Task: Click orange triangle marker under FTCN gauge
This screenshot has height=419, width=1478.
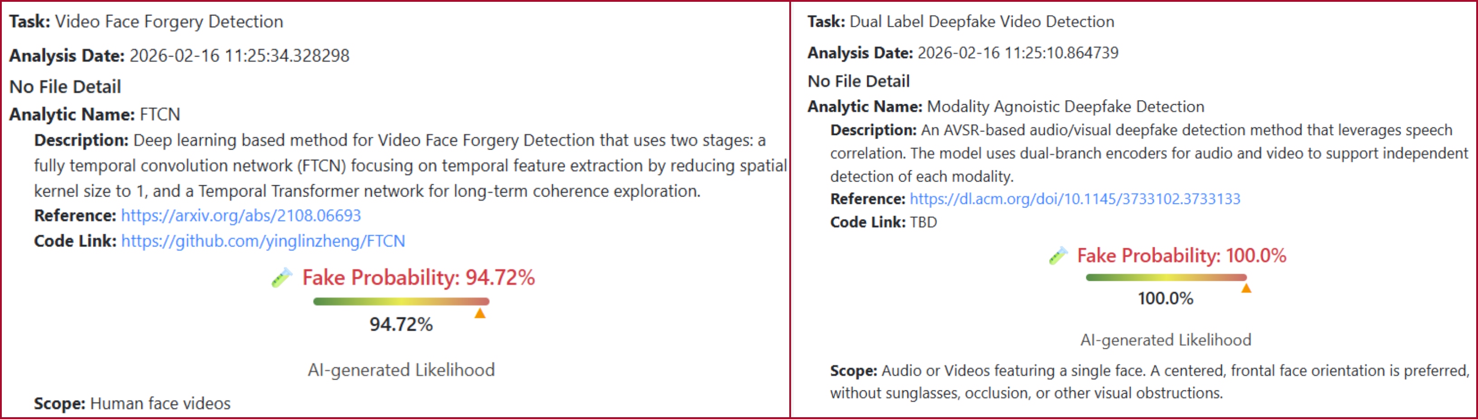Action: pos(480,313)
